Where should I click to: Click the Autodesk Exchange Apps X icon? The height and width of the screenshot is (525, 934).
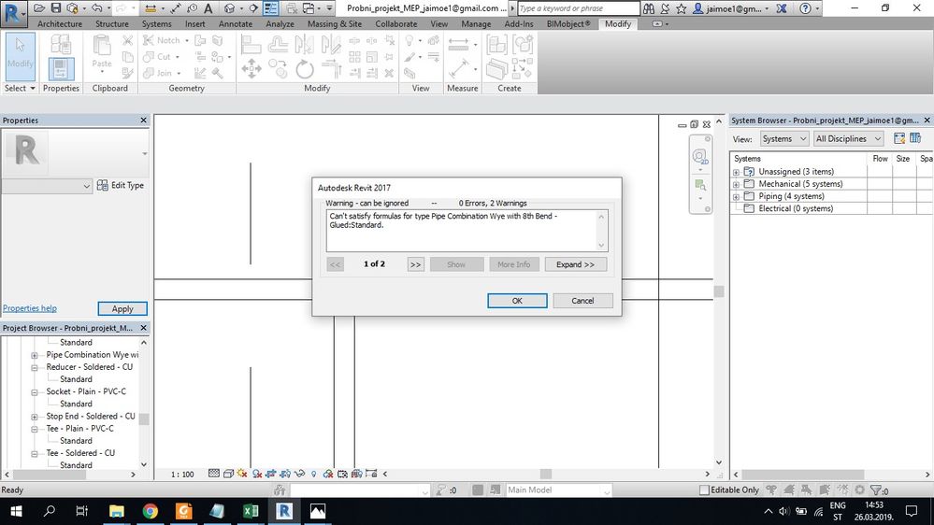point(783,8)
